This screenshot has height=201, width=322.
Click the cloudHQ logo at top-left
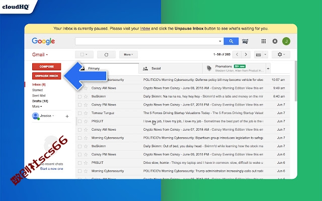point(16,7)
